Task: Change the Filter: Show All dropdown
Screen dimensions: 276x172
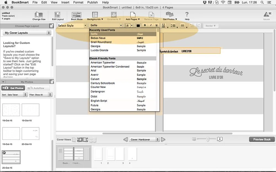Action: pos(41,95)
